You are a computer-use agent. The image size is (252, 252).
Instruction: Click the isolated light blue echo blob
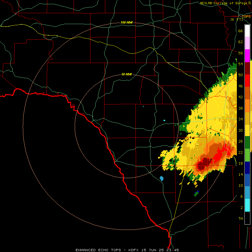coord(162,179)
